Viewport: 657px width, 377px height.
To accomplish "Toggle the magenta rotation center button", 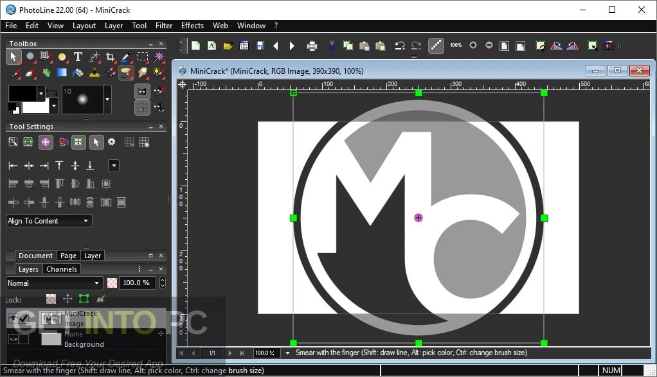I will [46, 143].
